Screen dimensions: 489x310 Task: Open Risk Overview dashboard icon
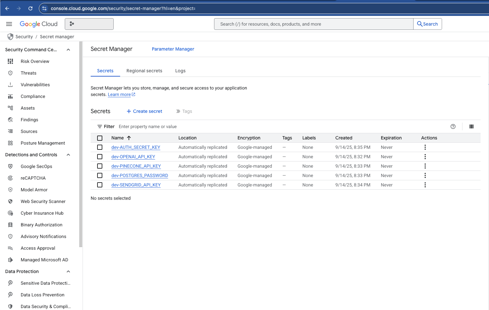click(x=10, y=61)
